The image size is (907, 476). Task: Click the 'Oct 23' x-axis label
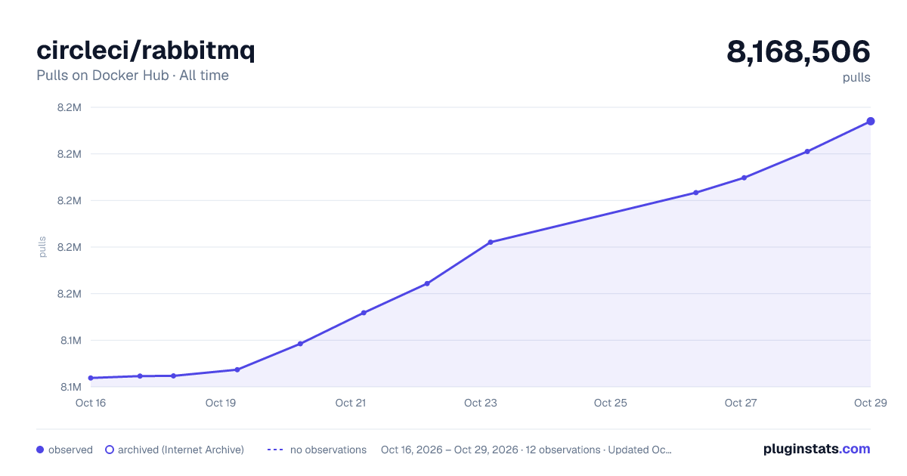coord(481,403)
